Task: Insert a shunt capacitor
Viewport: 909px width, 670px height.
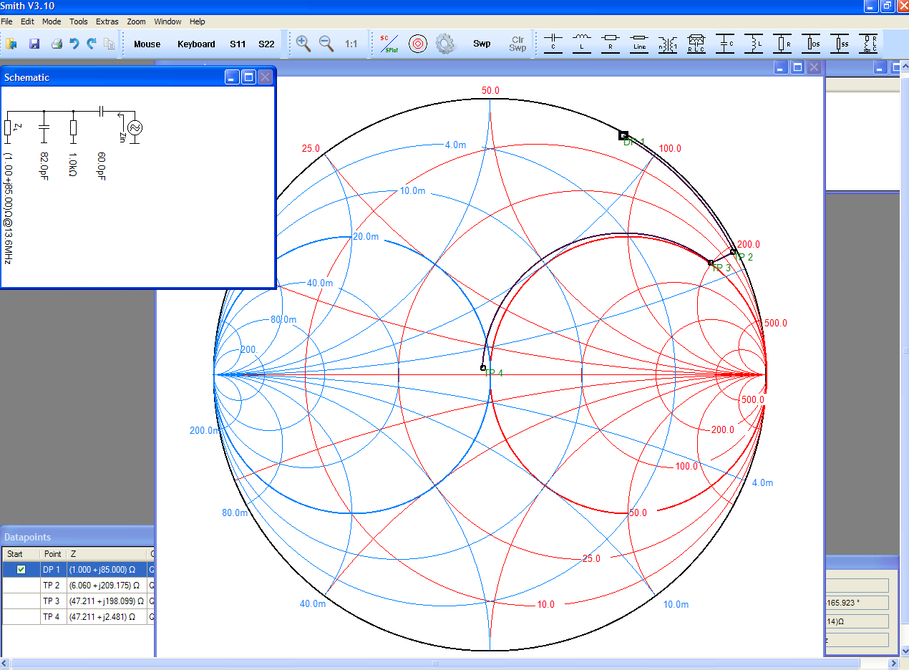Action: 726,43
